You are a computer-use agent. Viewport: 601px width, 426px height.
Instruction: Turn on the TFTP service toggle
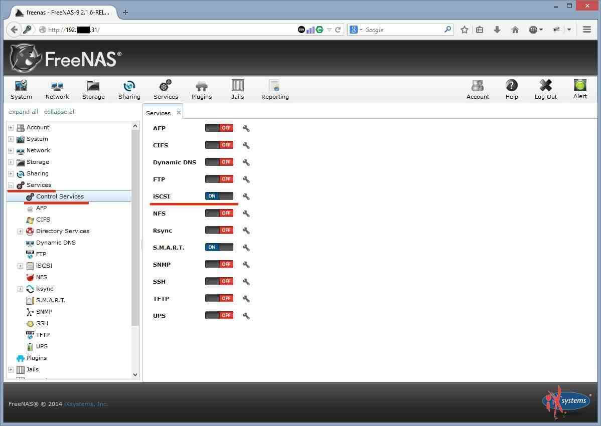click(x=219, y=298)
